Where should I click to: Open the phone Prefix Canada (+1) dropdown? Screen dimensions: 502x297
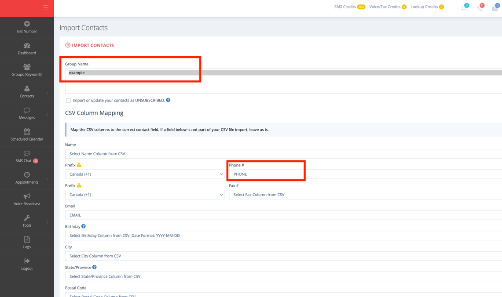pos(145,174)
